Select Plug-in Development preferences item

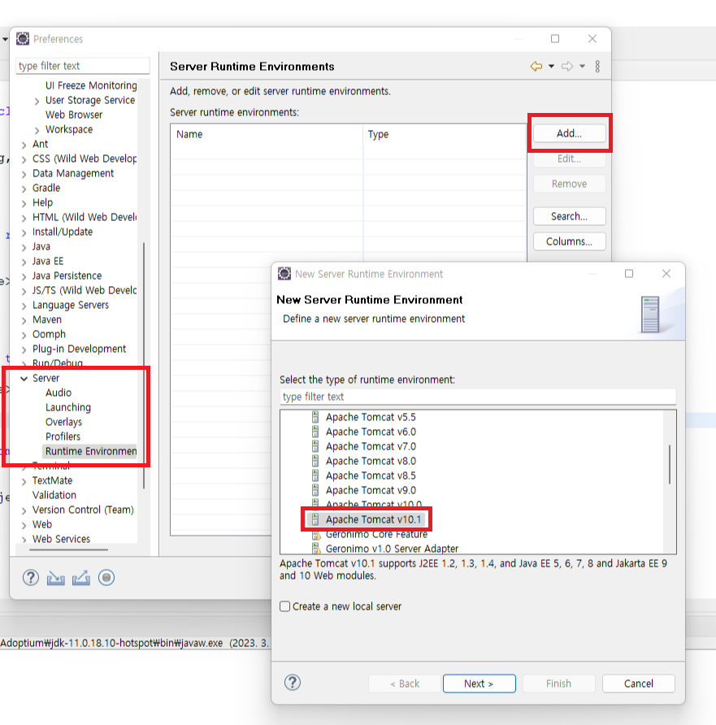click(x=79, y=349)
